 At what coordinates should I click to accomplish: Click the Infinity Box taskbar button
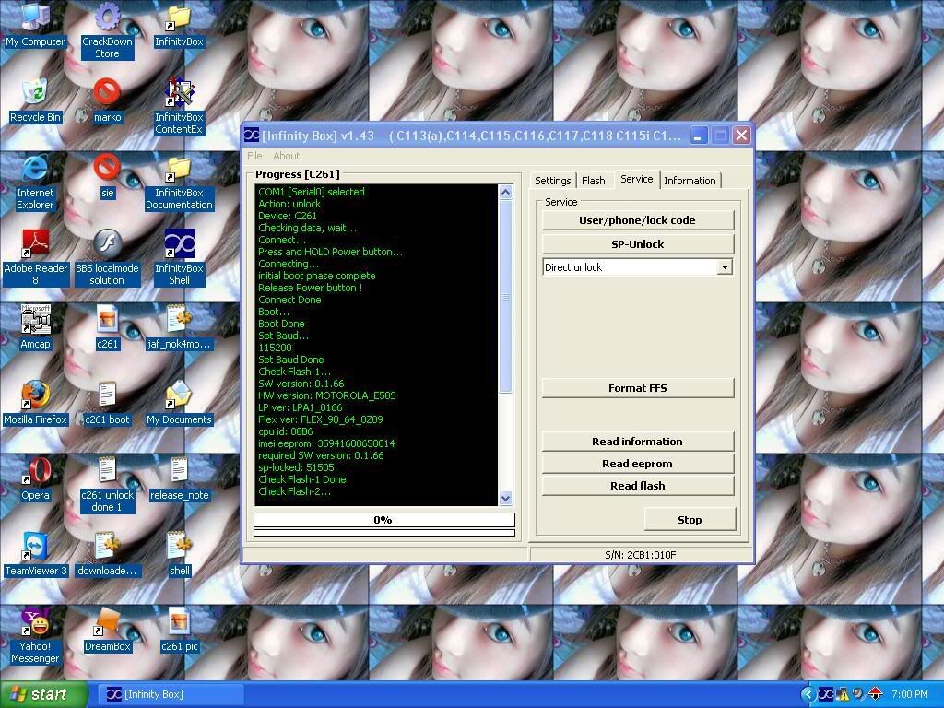[x=171, y=694]
